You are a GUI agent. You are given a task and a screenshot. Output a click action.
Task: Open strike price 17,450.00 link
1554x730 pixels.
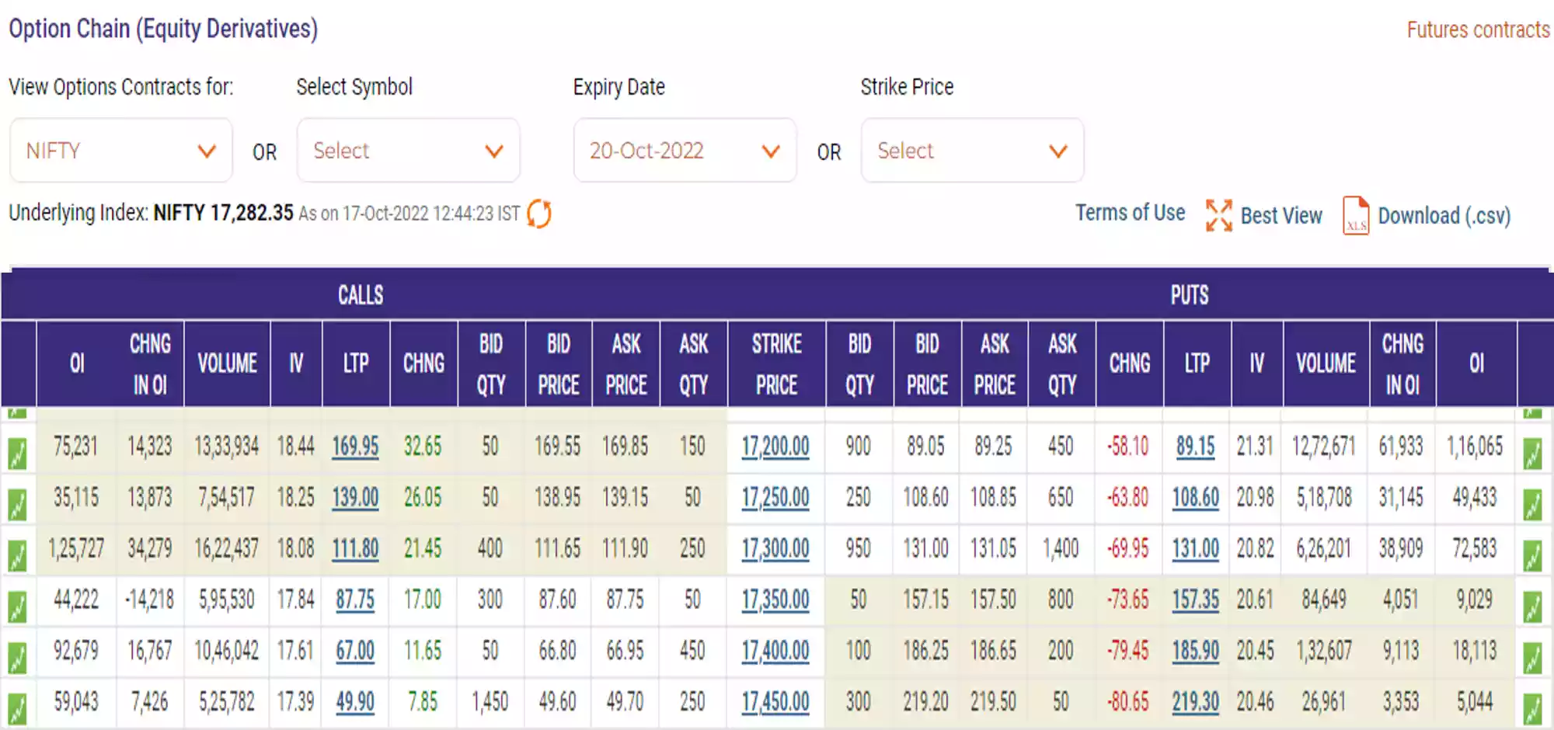pyautogui.click(x=775, y=702)
